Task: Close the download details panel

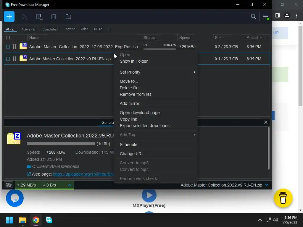Action: (x=266, y=122)
